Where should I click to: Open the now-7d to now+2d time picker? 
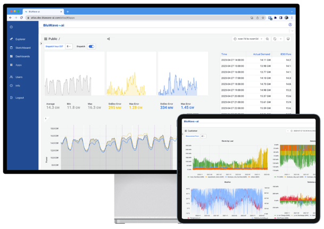248,39
